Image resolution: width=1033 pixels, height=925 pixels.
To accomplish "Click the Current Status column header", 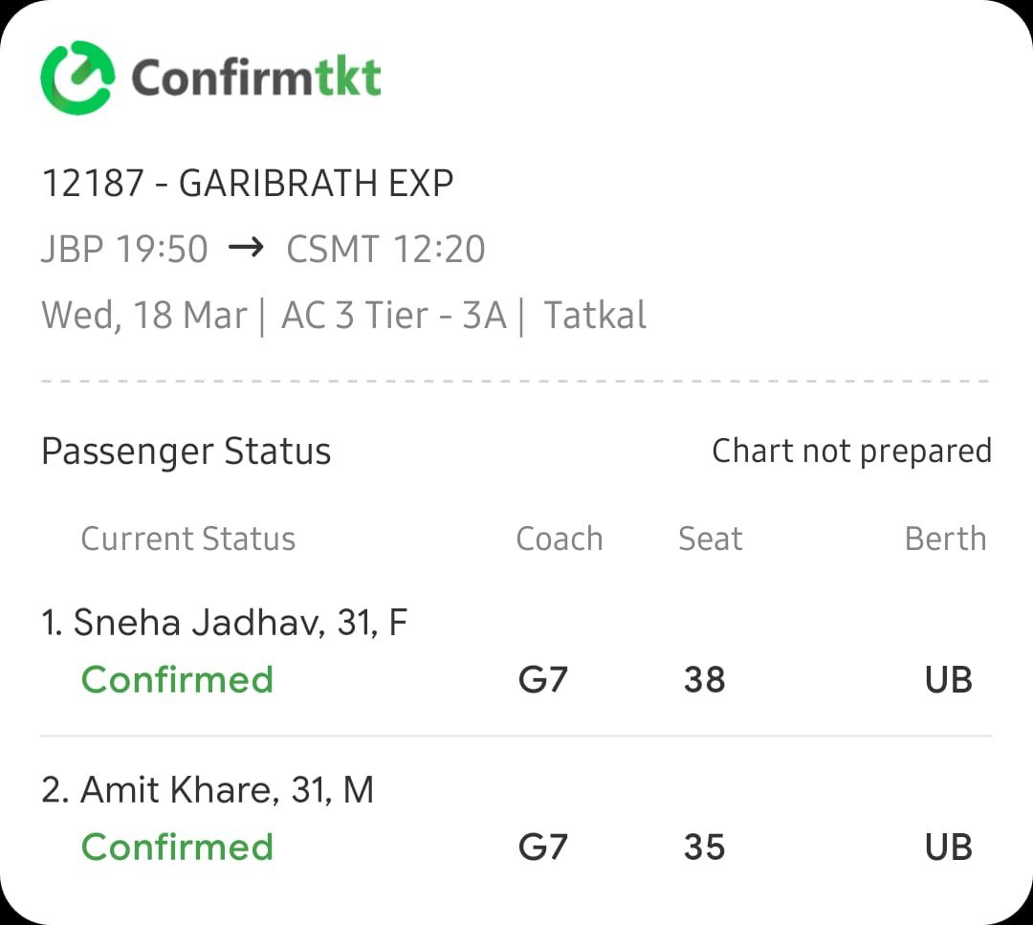I will [x=188, y=539].
